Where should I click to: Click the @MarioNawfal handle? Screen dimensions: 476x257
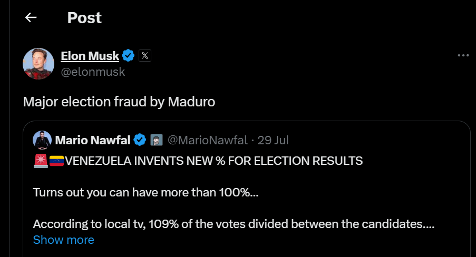click(208, 140)
